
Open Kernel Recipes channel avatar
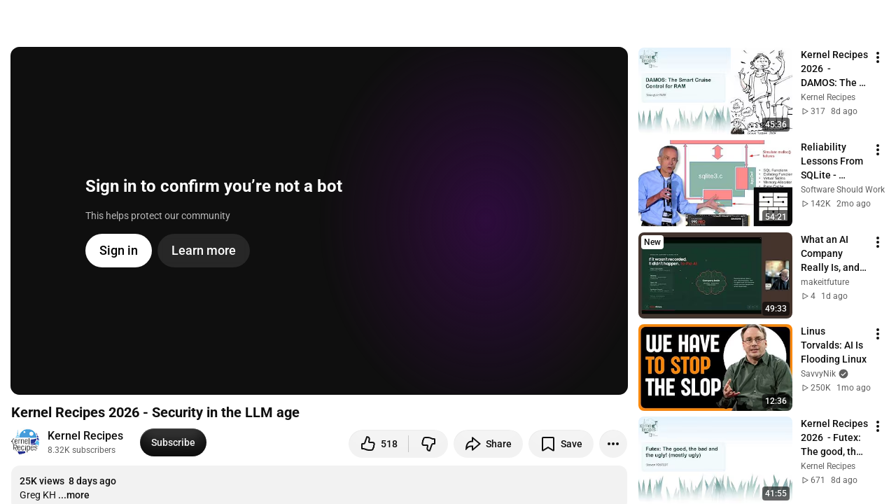pyautogui.click(x=25, y=442)
